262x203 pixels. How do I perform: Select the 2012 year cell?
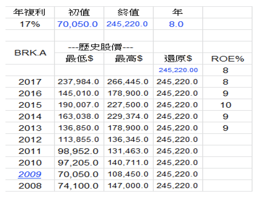click(x=30, y=140)
